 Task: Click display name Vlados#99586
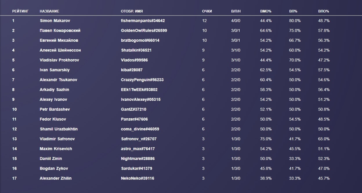[134, 60]
